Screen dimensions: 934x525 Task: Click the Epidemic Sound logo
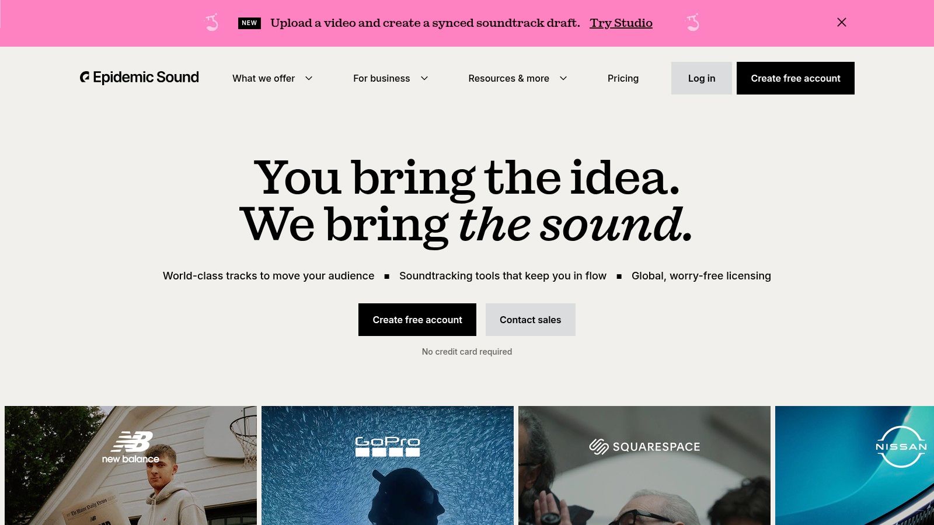(x=140, y=78)
